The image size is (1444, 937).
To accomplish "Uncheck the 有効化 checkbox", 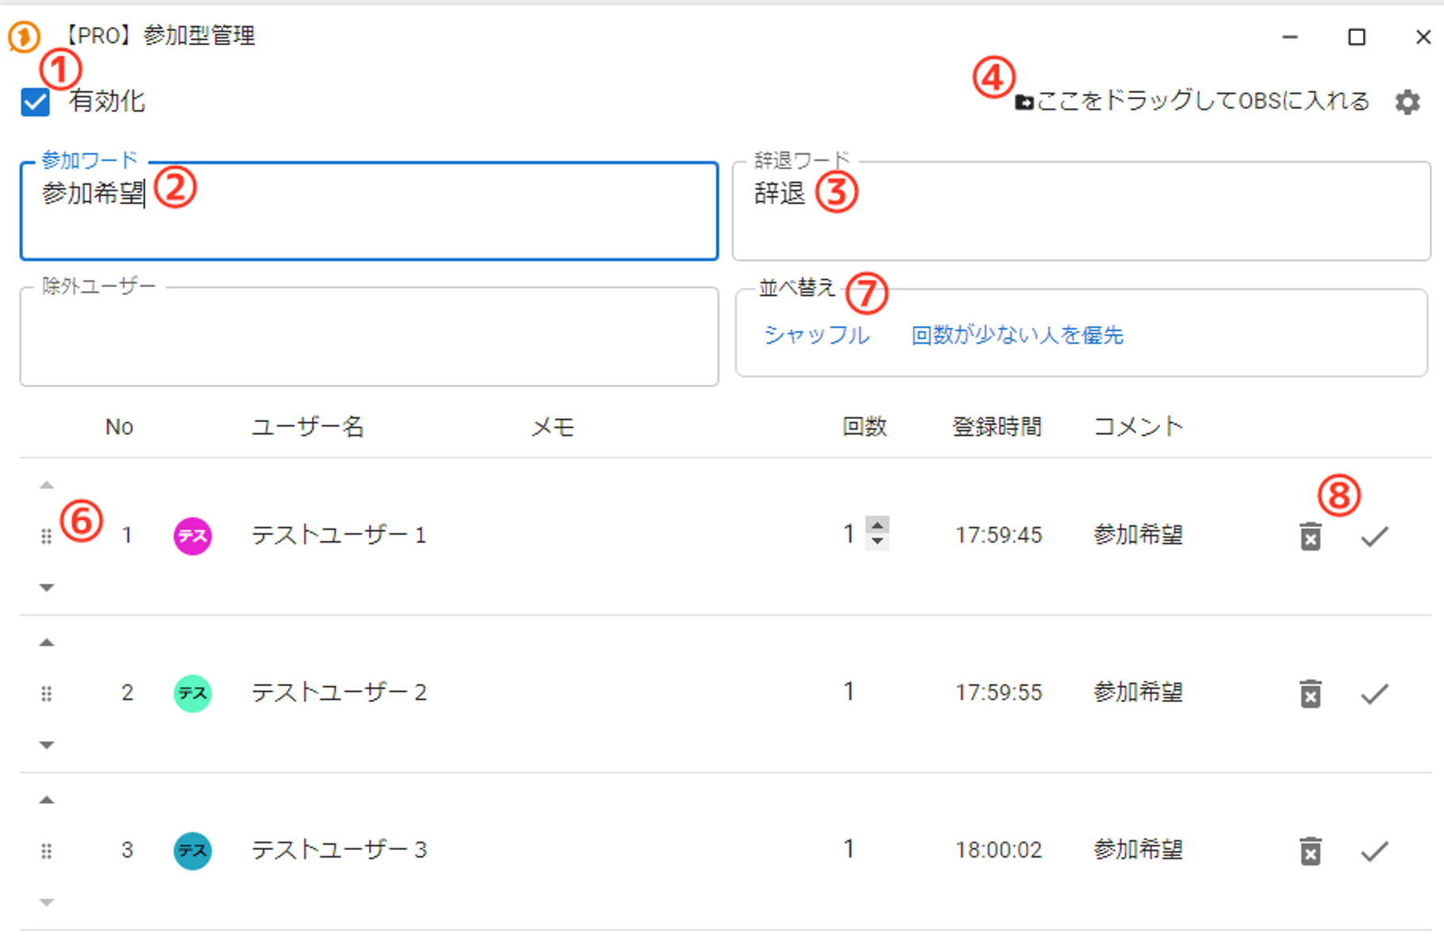I will pyautogui.click(x=36, y=102).
